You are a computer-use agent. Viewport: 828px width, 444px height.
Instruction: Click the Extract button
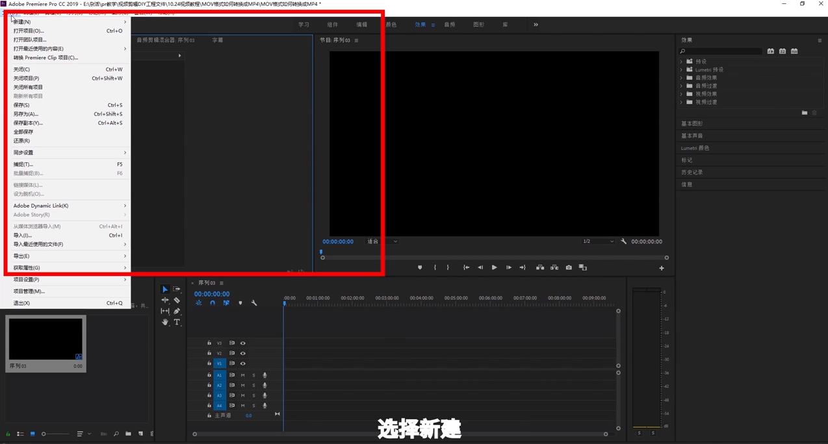(x=554, y=267)
